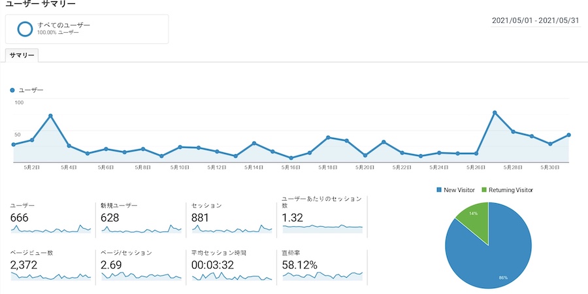Click the 新規ユーザー value 628
This screenshot has width=588, height=294.
point(110,218)
